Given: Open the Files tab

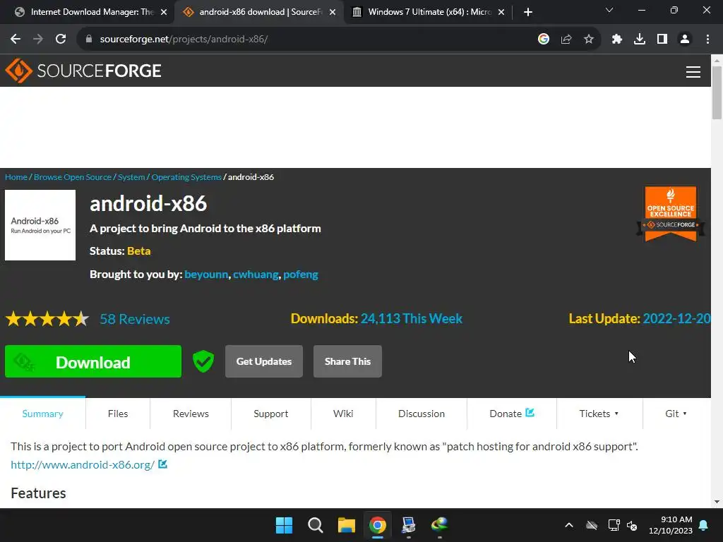Looking at the screenshot, I should [118, 414].
